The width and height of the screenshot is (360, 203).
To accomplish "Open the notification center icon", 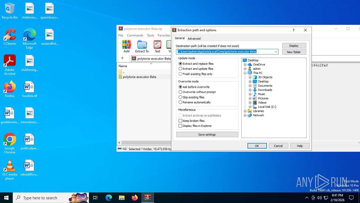I will coord(351,198).
